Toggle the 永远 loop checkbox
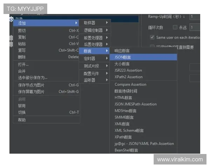Screen dimensions: 210x168 [x=175, y=27]
